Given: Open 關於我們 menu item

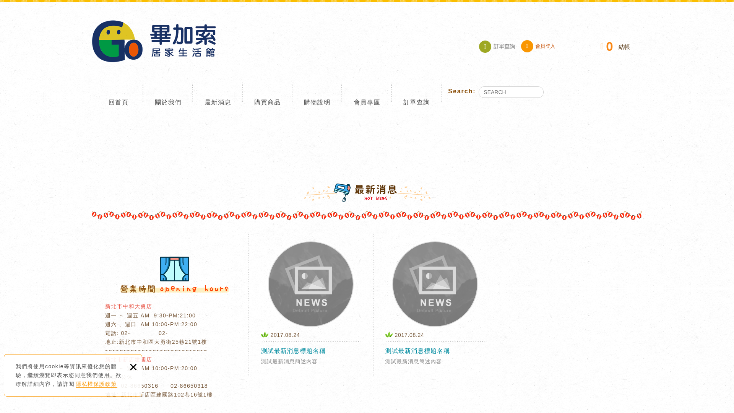Looking at the screenshot, I should tap(168, 102).
